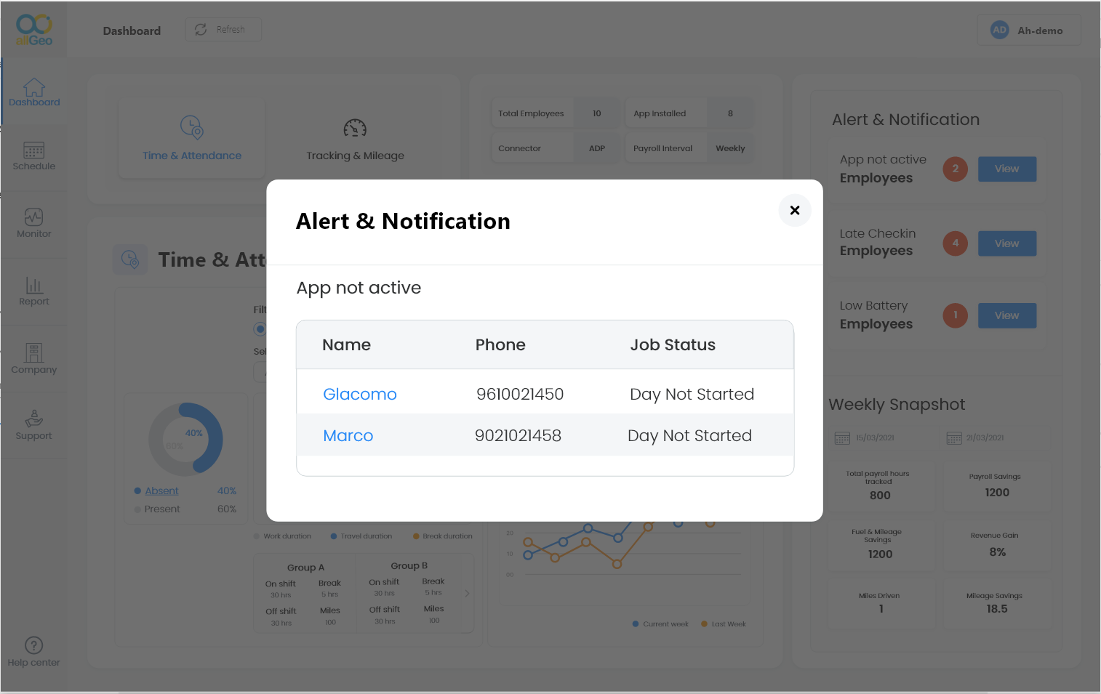
Task: Click the Revenue Gain card
Action: point(997,545)
